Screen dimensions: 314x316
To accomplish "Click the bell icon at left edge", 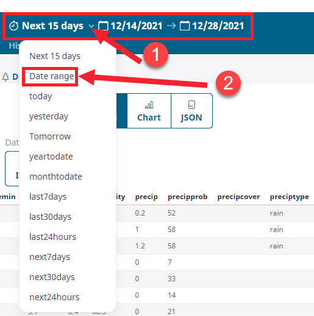I will pyautogui.click(x=5, y=77).
